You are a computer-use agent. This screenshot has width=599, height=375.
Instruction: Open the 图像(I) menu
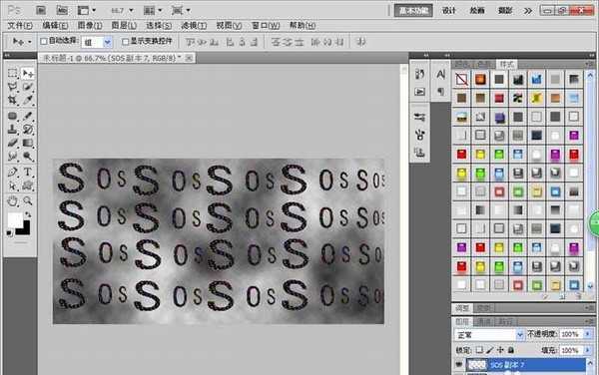tap(90, 26)
